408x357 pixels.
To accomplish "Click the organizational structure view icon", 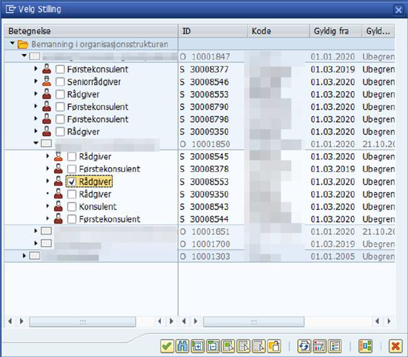I will coord(365,347).
